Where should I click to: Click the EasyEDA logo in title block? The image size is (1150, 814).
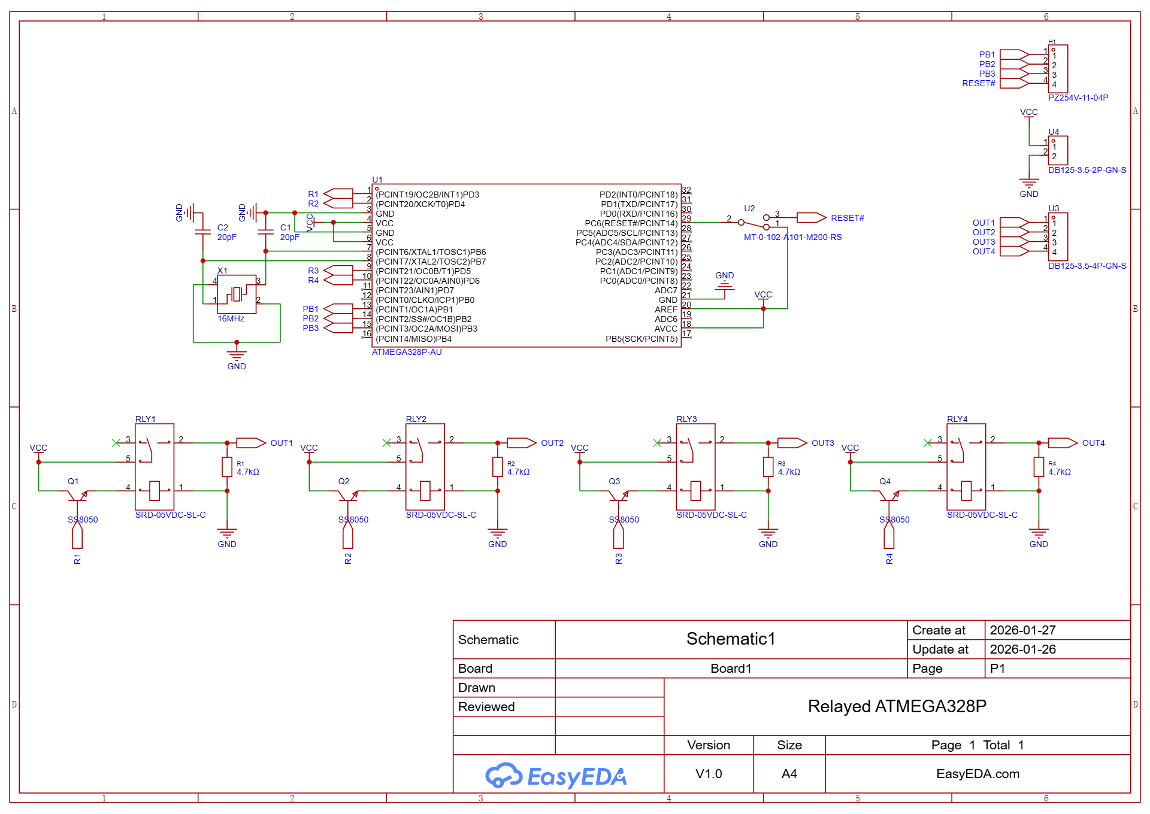tap(556, 776)
